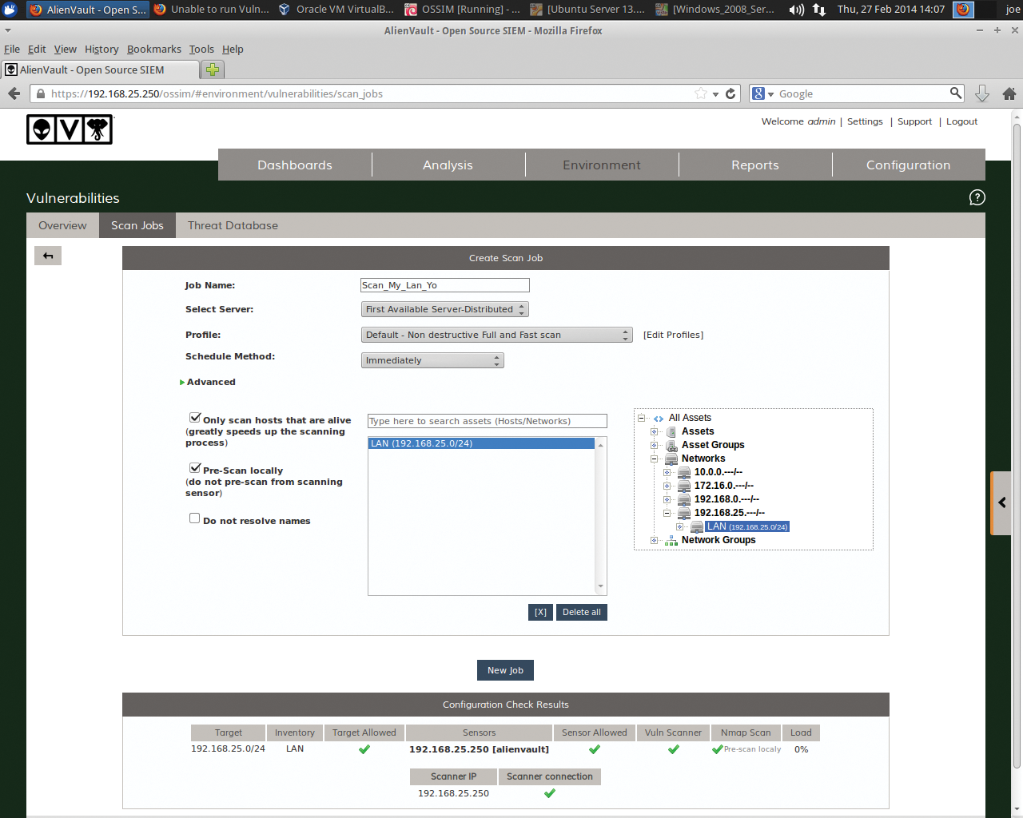Bookmark this page with the star icon
The height and width of the screenshot is (818, 1023).
click(701, 93)
